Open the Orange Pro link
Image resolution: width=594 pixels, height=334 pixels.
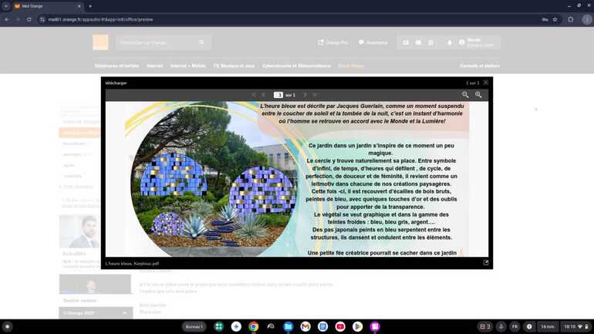333,42
